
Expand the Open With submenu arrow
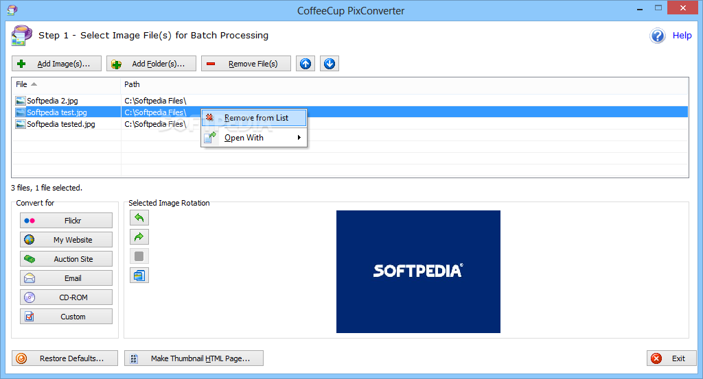coord(299,137)
